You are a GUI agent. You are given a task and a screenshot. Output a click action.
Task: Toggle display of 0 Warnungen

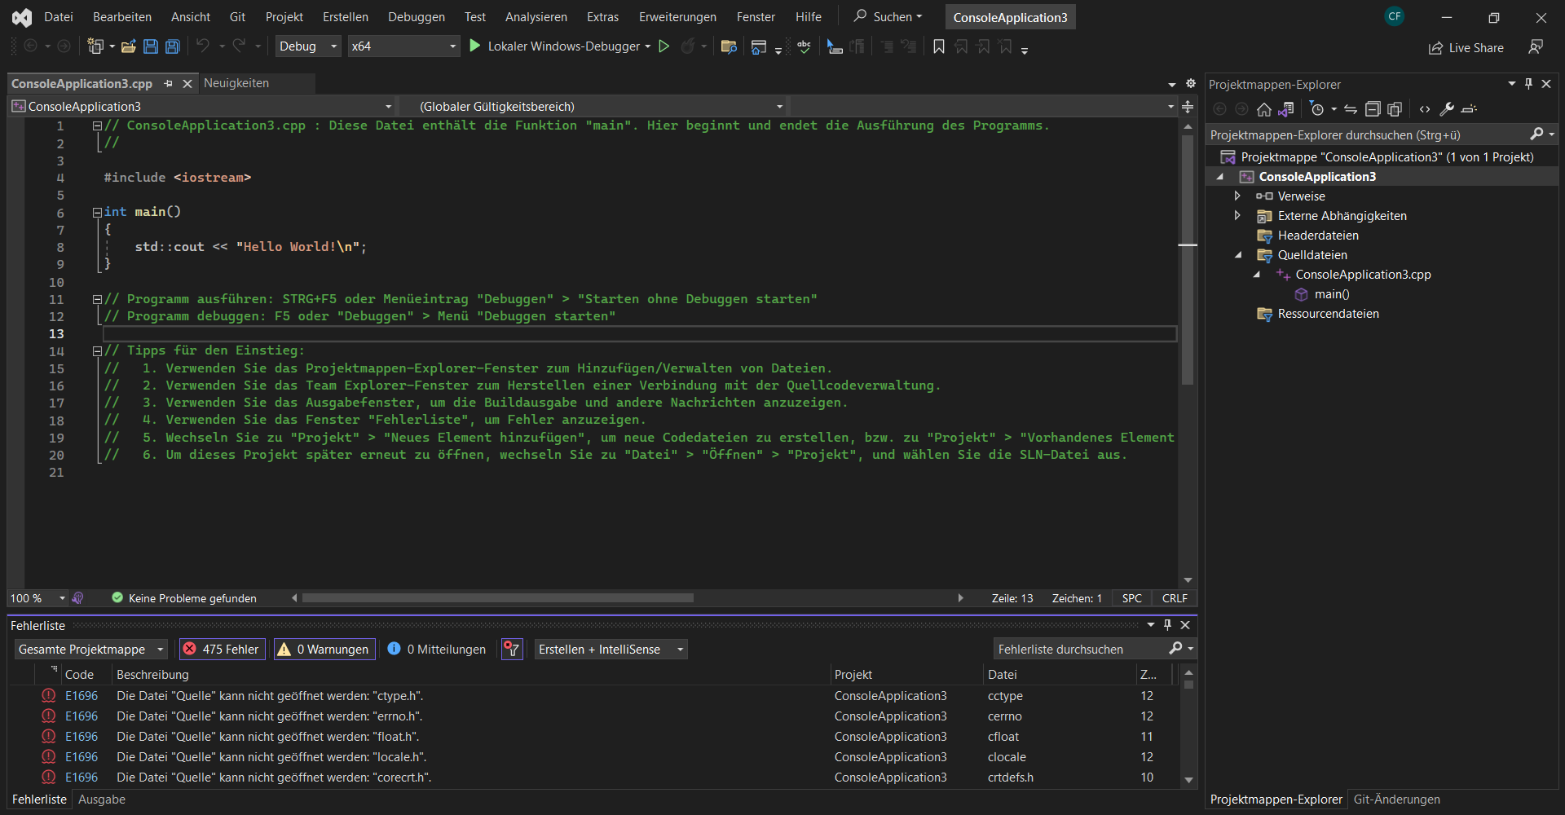(324, 649)
